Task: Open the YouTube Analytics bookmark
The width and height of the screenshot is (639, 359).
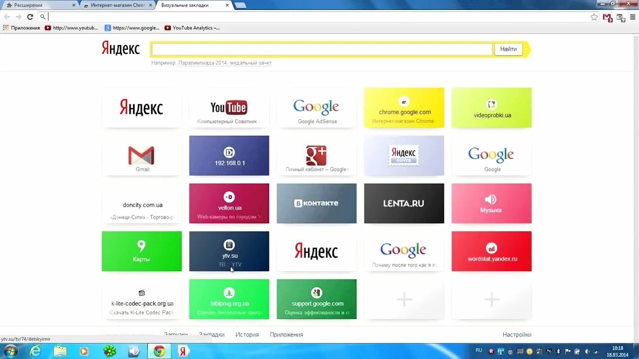Action: click(192, 28)
